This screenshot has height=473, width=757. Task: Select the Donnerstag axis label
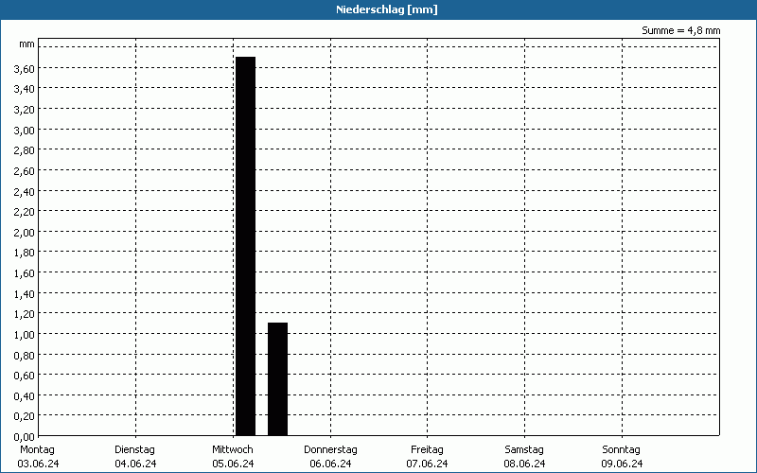(x=330, y=449)
